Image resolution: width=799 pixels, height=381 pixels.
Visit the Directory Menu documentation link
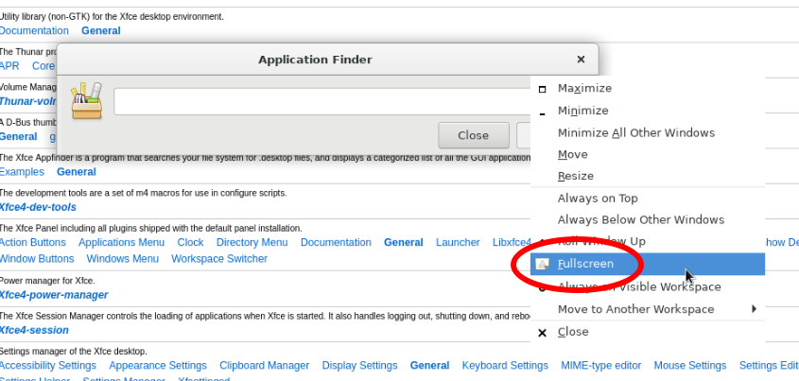[252, 243]
